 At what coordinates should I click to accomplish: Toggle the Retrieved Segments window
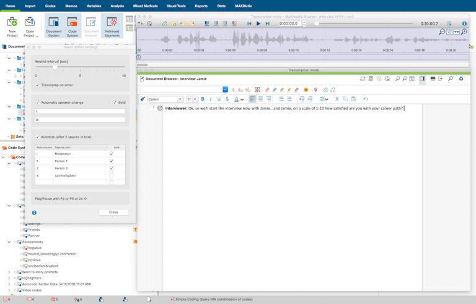112,26
